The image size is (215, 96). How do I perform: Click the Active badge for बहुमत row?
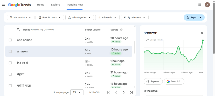(x=116, y=76)
